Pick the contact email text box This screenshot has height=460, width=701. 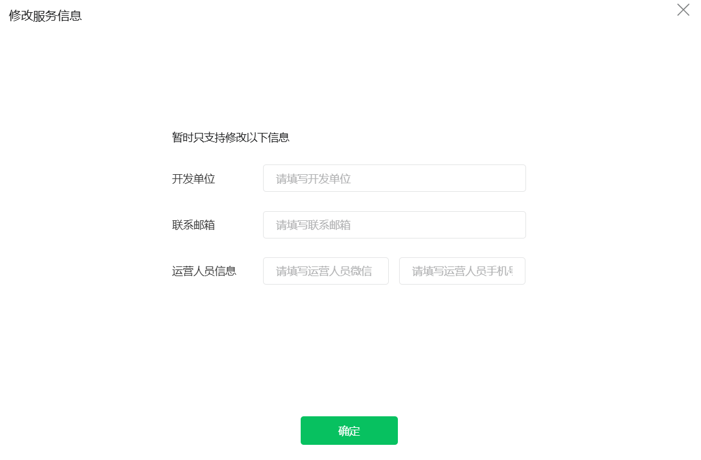point(394,225)
